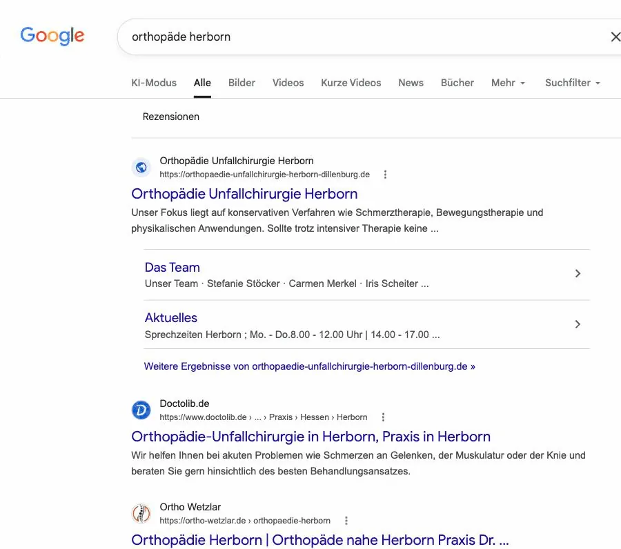Click the Ortho Wetzlar site name
The height and width of the screenshot is (549, 621).
[x=190, y=507]
